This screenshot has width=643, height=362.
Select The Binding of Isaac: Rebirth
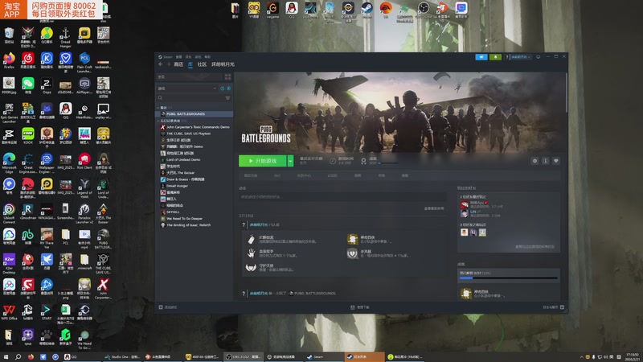coord(195,225)
